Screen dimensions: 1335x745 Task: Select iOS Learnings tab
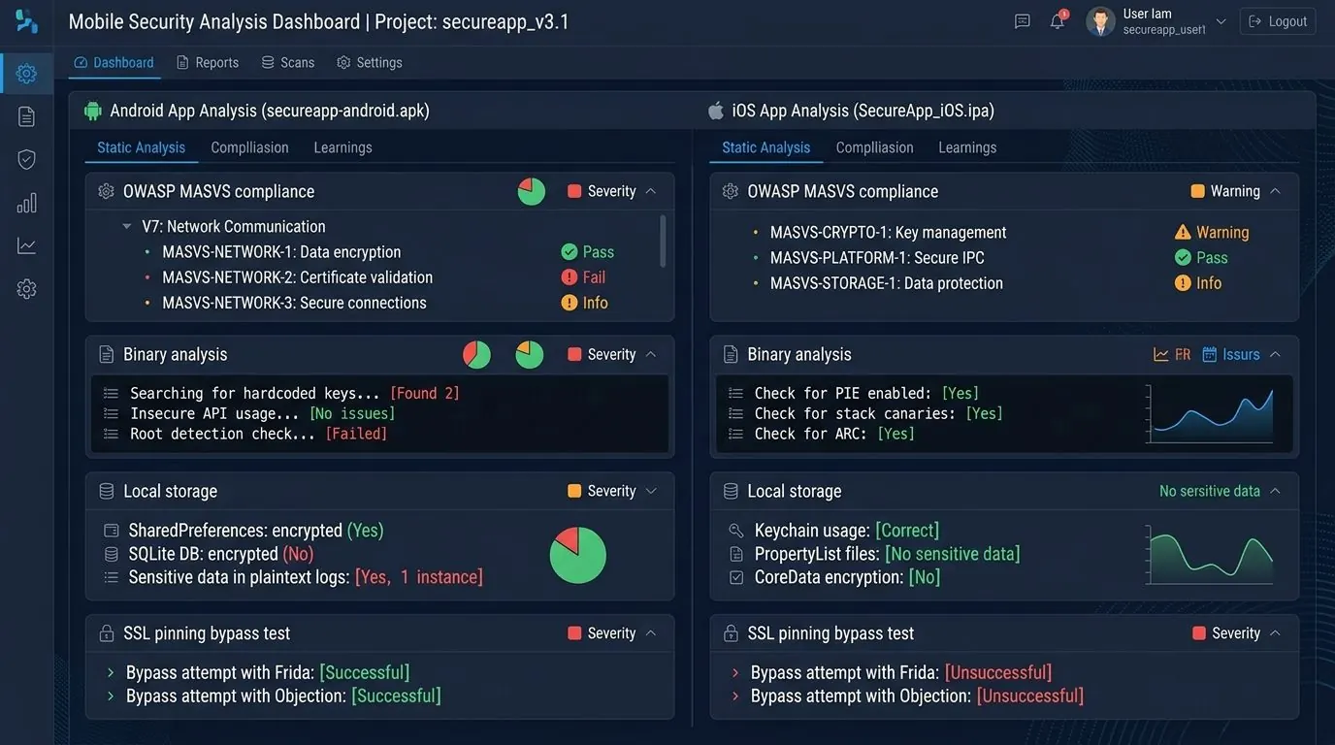[967, 147]
